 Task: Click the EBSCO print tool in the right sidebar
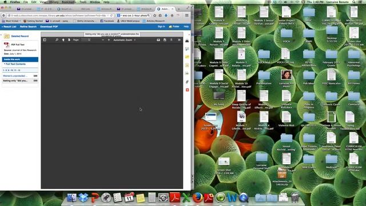[187, 41]
